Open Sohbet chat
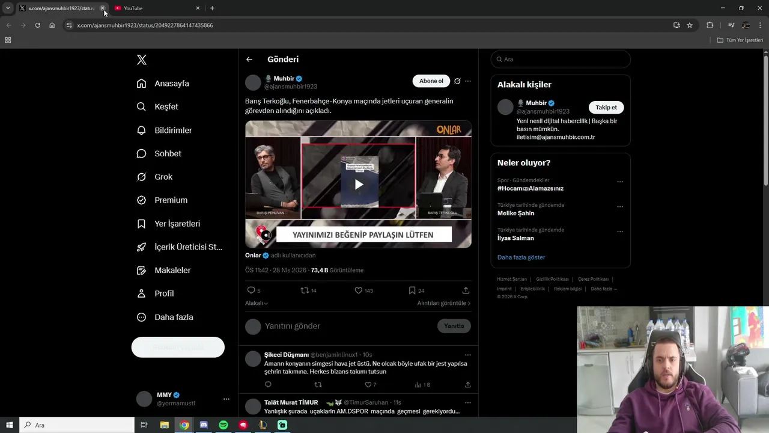The width and height of the screenshot is (769, 433). click(159, 153)
